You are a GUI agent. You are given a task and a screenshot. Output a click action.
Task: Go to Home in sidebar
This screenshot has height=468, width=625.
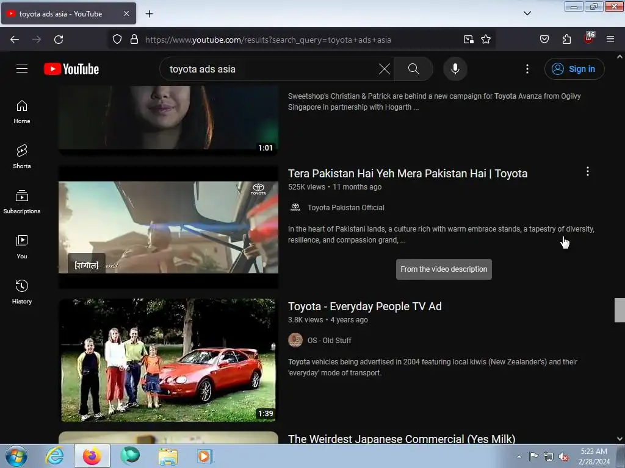(22, 112)
